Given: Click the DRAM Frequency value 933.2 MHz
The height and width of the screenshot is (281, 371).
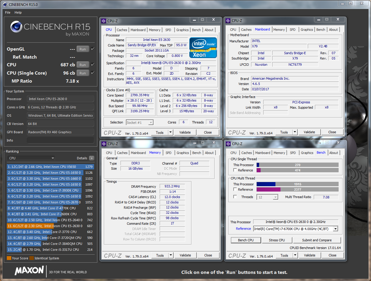Looking at the screenshot, I should 172,187.
